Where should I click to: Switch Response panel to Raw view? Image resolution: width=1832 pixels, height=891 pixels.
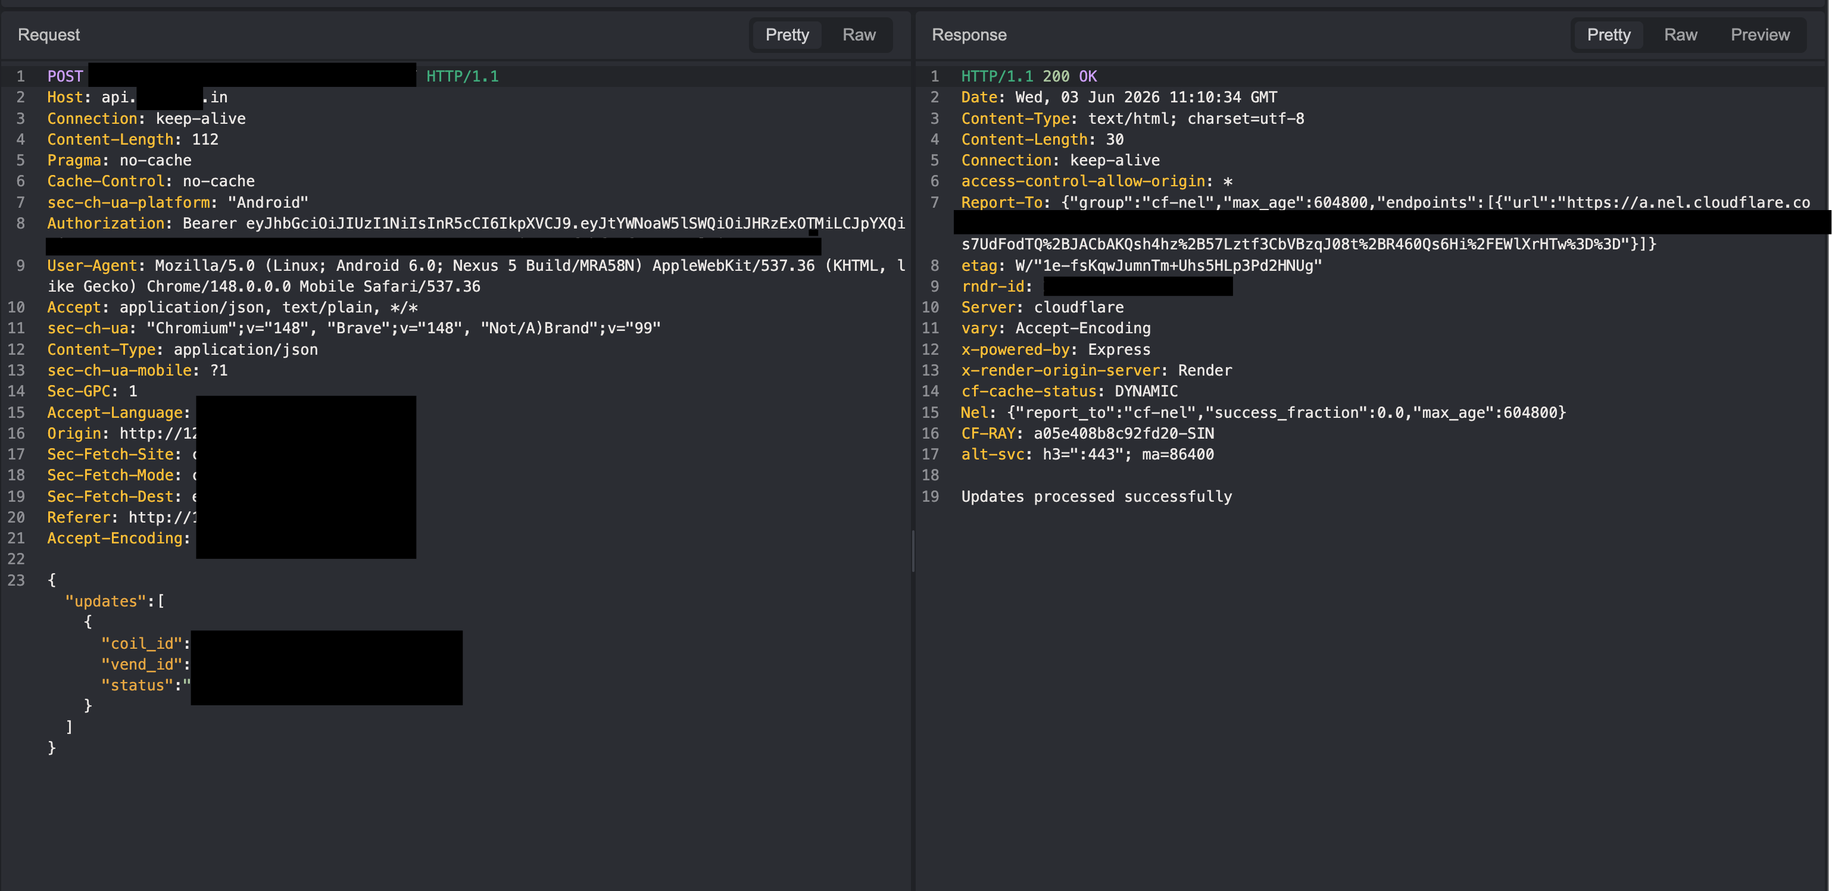point(1680,35)
